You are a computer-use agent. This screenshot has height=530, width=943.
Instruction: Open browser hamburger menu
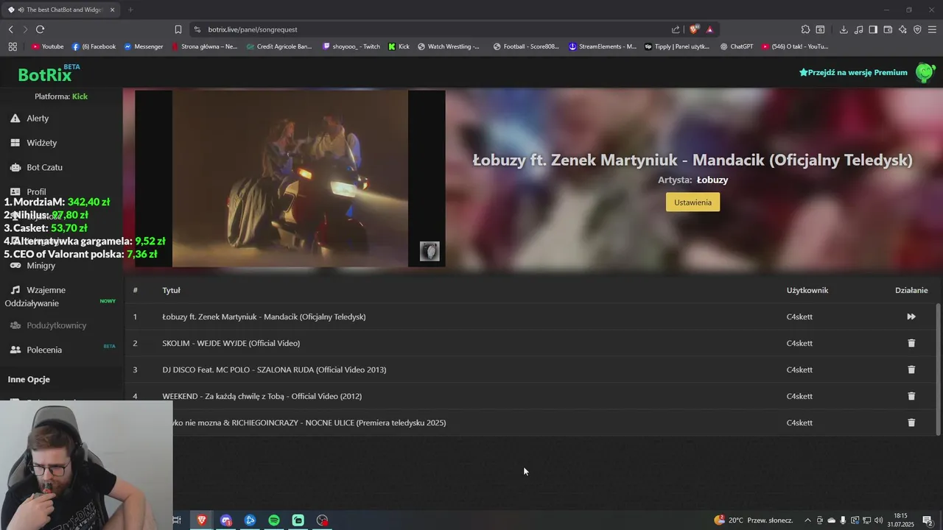[x=932, y=29]
